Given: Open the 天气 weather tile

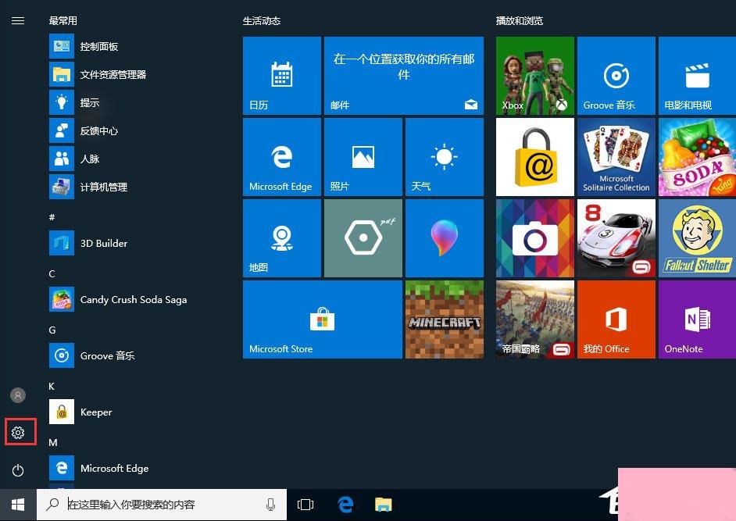Looking at the screenshot, I should tap(444, 157).
